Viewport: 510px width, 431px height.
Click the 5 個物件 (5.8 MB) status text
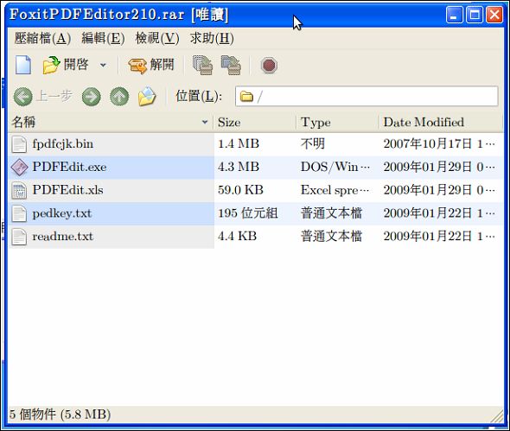[60, 415]
